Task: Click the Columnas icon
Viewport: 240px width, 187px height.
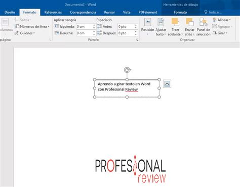Action: pos(5,22)
